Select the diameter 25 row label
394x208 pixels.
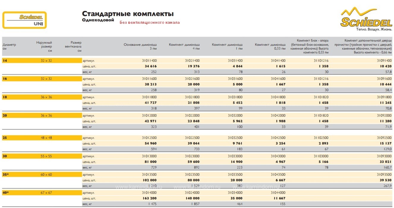[5, 138]
